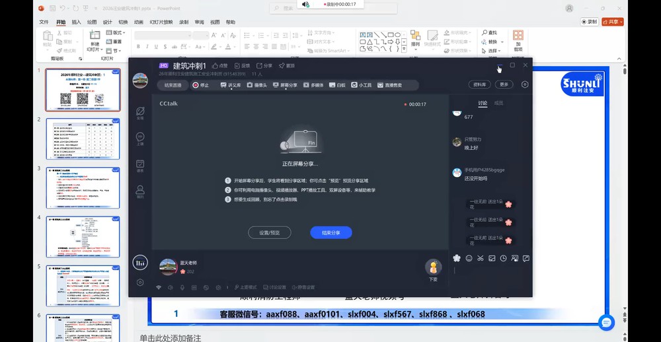The width and height of the screenshot is (661, 342).
Task: Click the 结束直播 button
Action: [173, 85]
